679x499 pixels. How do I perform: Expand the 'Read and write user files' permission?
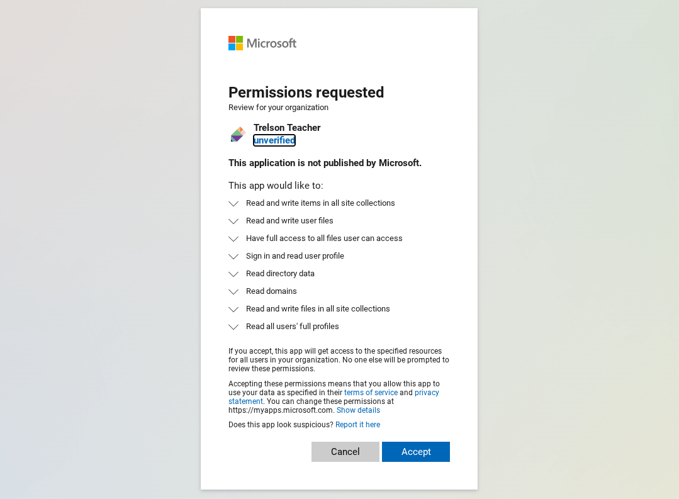coord(233,221)
